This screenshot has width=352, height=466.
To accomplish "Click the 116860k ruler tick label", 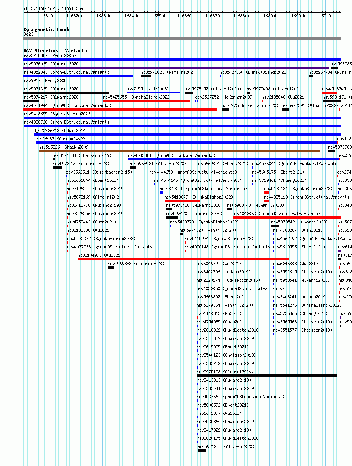I will pos(185,16).
